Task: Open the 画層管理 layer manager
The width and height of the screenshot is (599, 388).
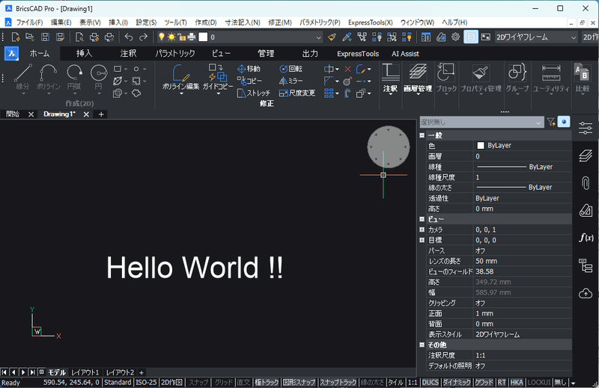Action: point(418,78)
